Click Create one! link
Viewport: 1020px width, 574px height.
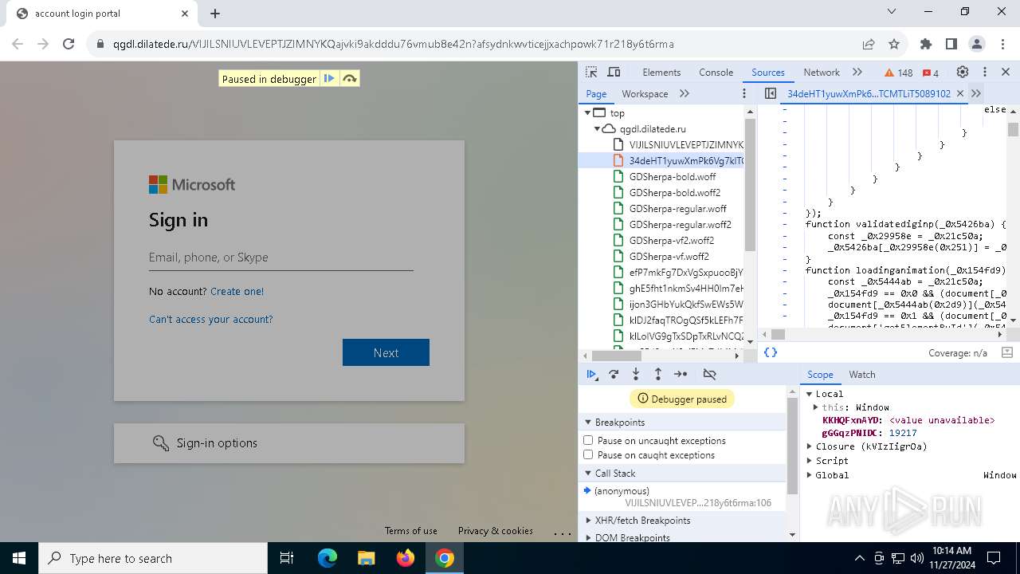click(x=237, y=291)
